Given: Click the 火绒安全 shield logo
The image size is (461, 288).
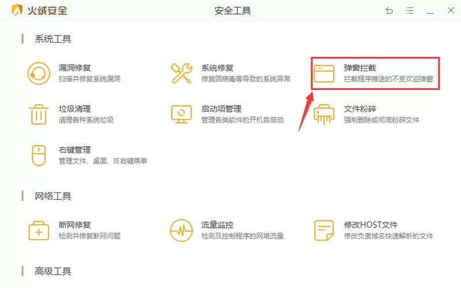Looking at the screenshot, I should pos(17,10).
